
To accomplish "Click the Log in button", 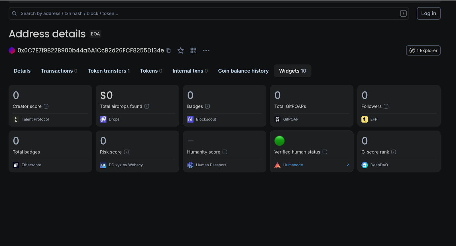I will coord(429,13).
